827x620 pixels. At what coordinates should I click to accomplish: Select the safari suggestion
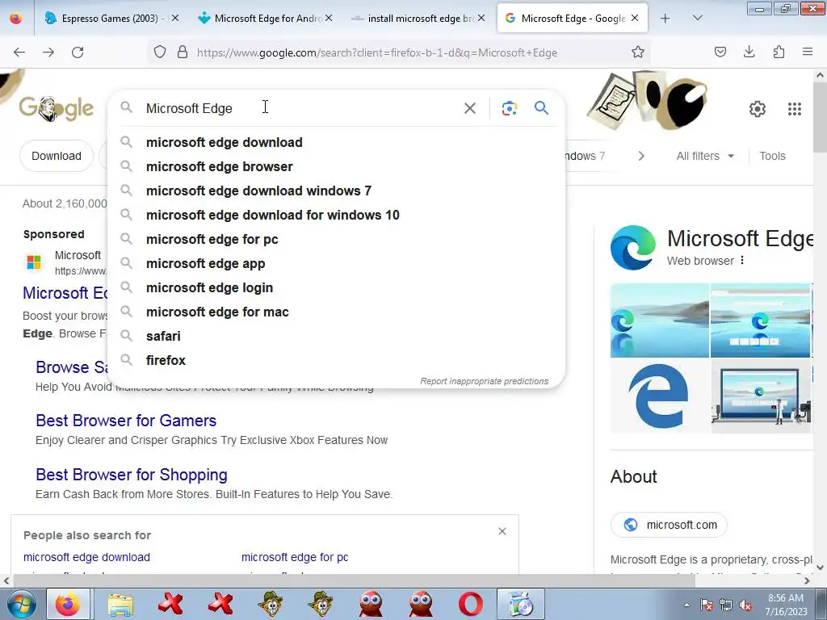(336, 337)
